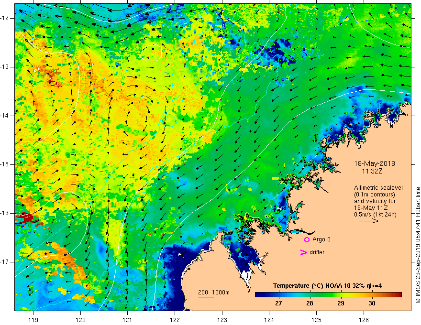Click the latitude label -16
This screenshot has width=421, height=325.
(5, 213)
